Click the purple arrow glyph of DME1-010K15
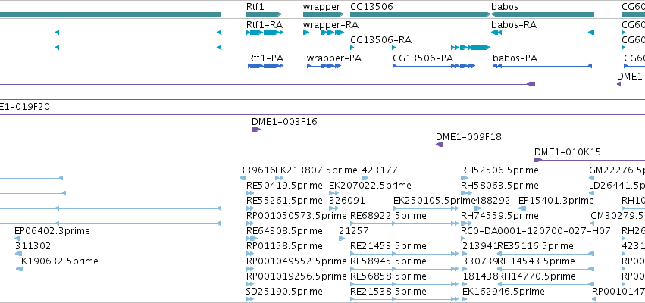The height and width of the screenshot is (303, 645). pos(538,160)
